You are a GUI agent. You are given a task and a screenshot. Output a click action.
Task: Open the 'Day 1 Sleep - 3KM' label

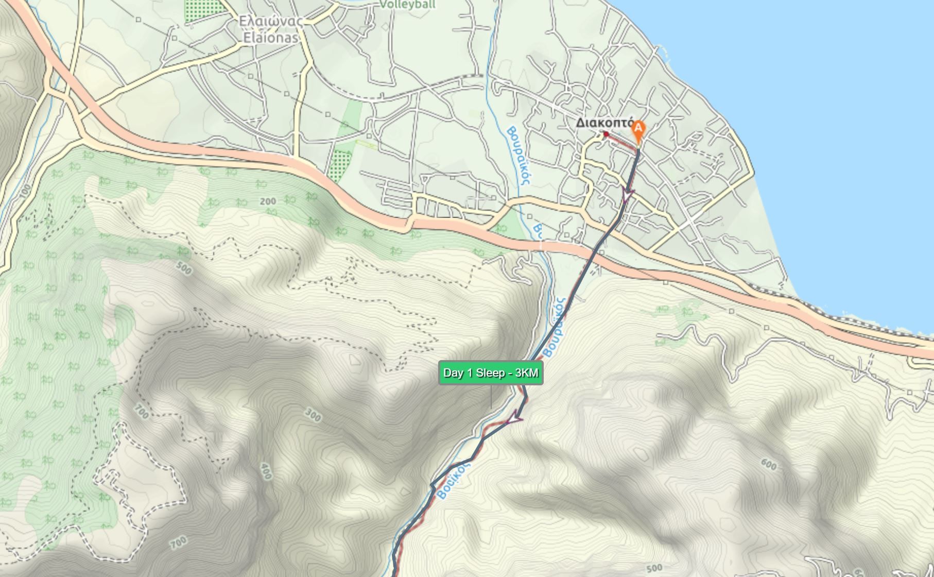click(491, 373)
